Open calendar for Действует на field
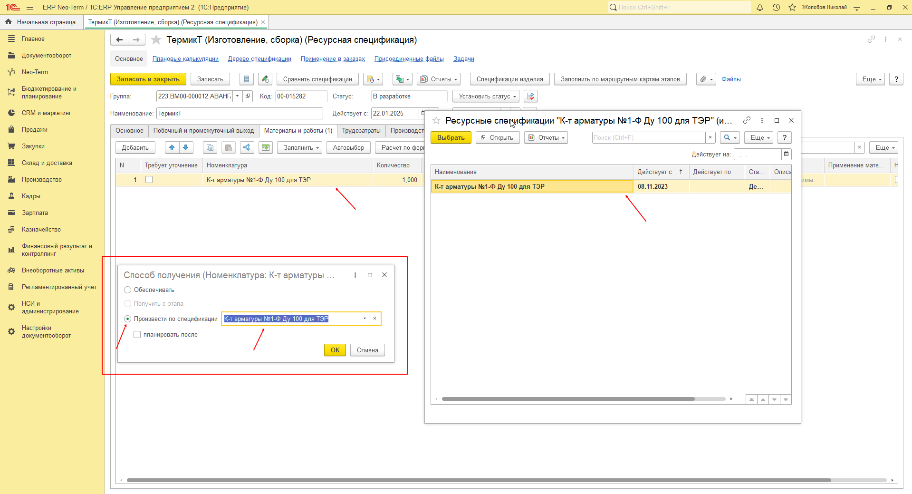 (x=787, y=154)
